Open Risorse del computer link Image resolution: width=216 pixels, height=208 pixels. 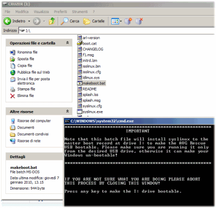(x=34, y=121)
